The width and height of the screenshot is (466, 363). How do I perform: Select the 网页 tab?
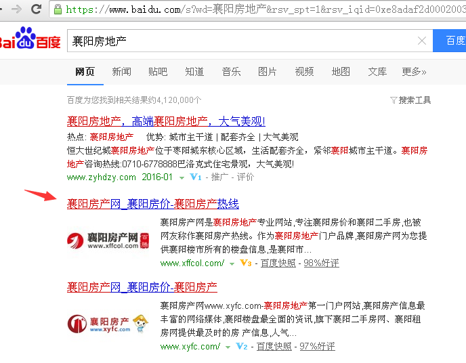[x=85, y=72]
